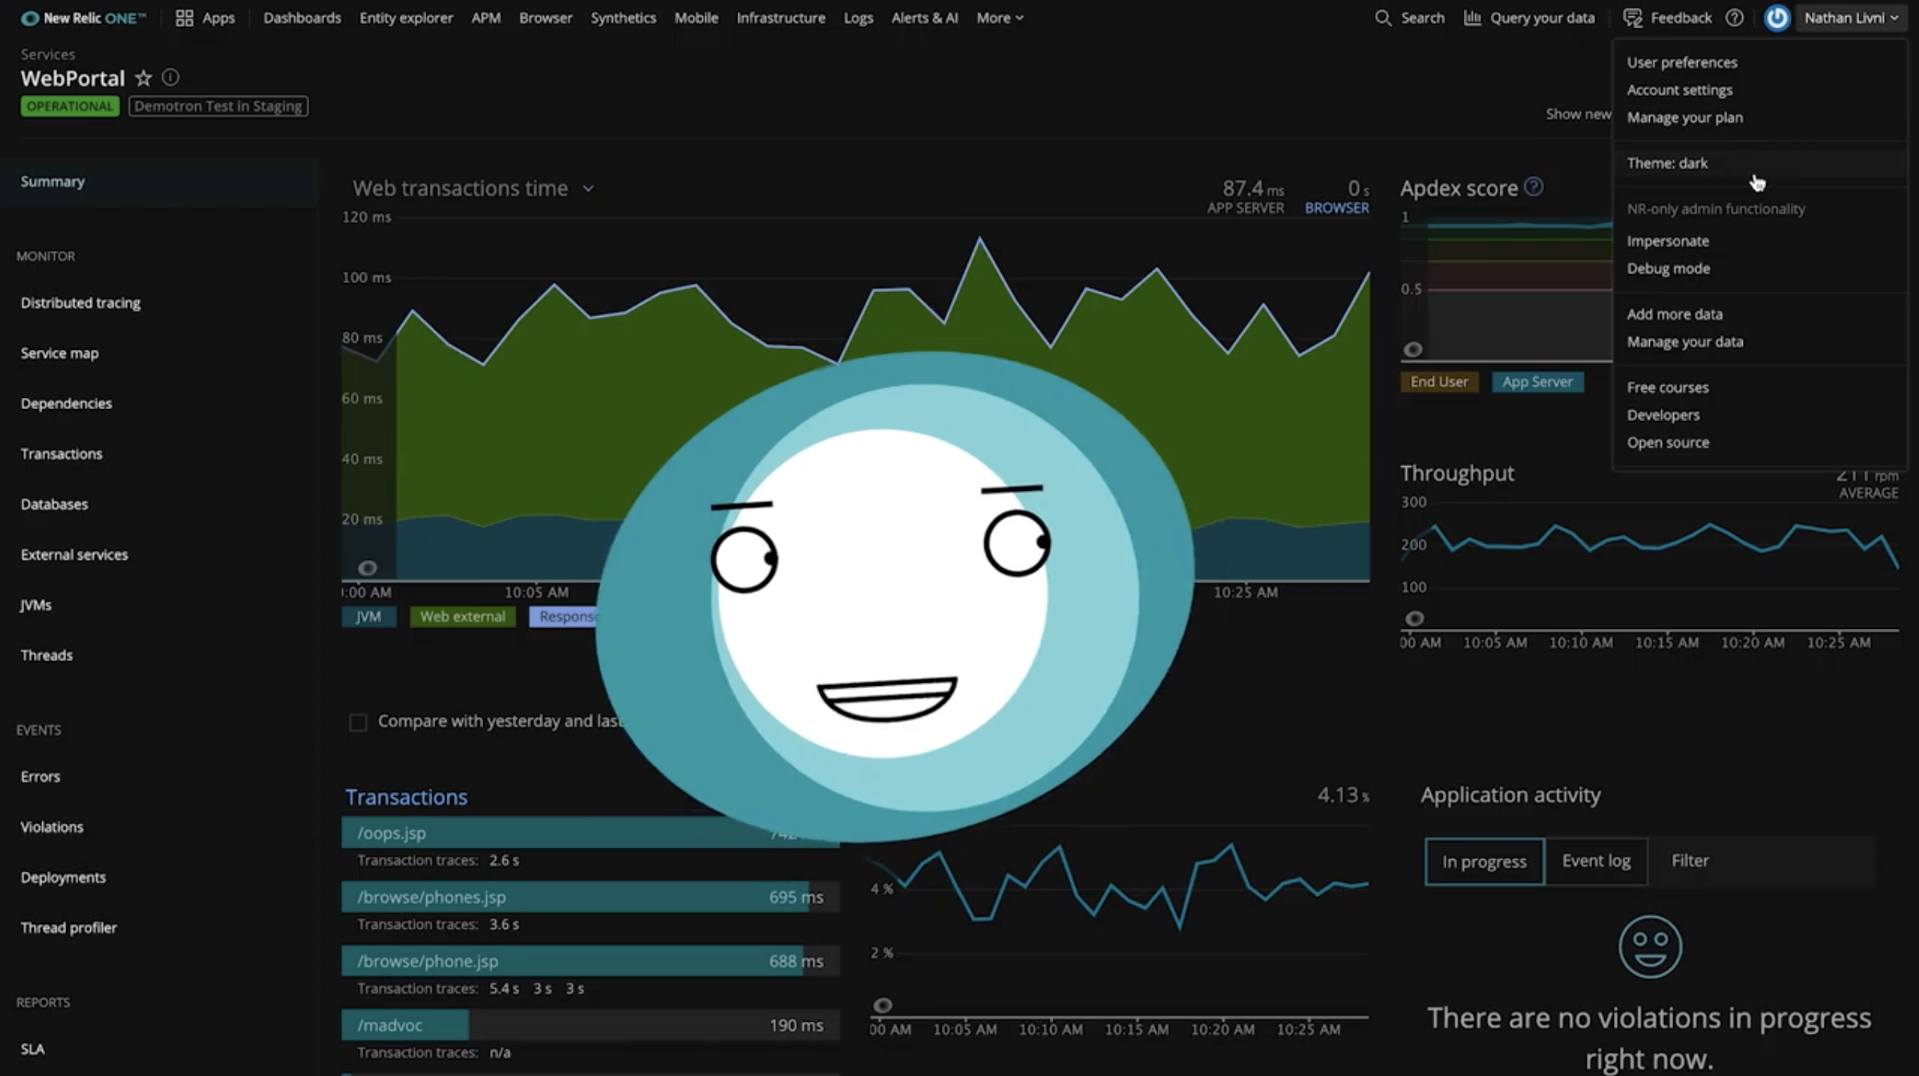Toggle the JVM legend series

pyautogui.click(x=368, y=617)
